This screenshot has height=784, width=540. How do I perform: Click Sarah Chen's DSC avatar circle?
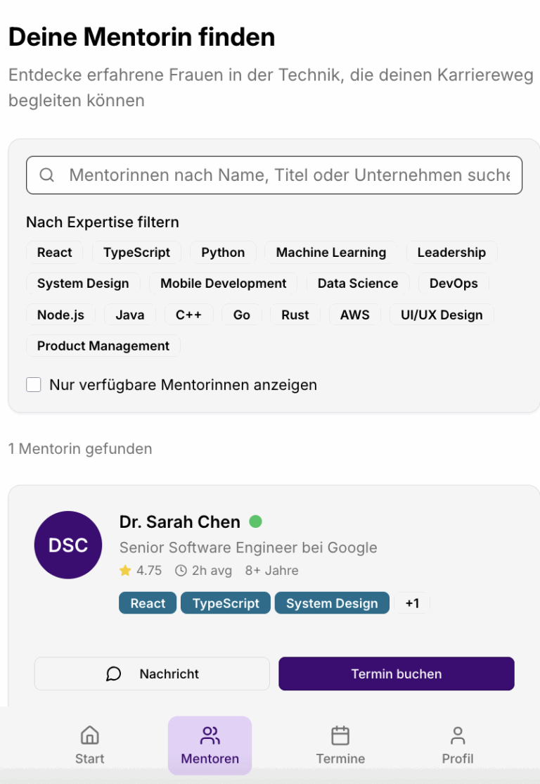click(x=67, y=545)
